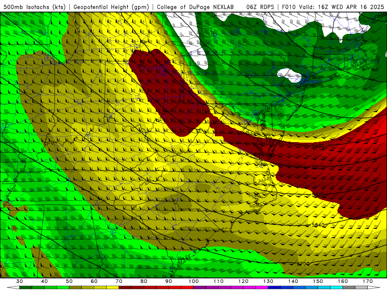This screenshot has height=290, width=387.
Task: Click the legend value 80
Action: 144,281
